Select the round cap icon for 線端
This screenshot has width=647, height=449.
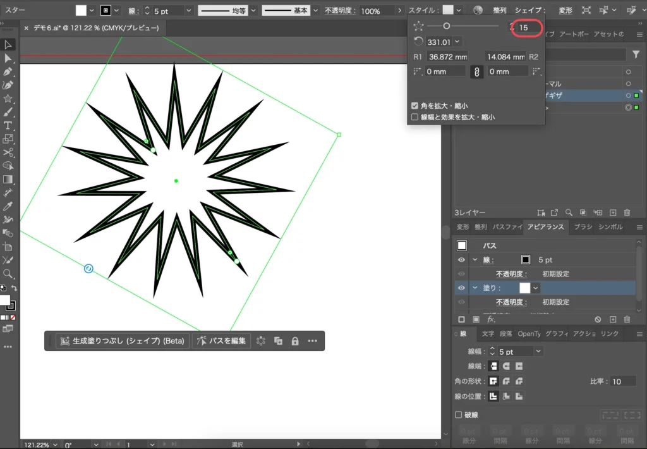point(506,366)
